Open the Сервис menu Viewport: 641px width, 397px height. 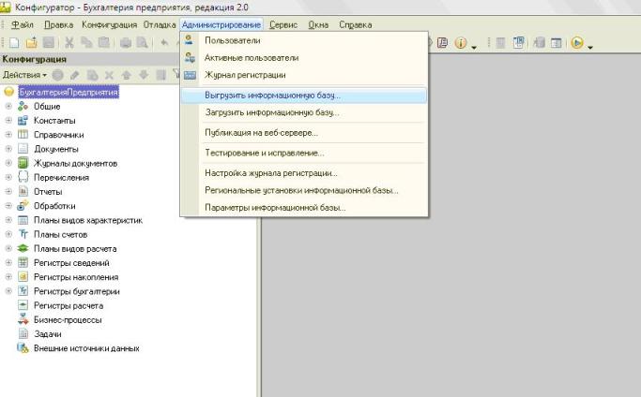pos(283,25)
